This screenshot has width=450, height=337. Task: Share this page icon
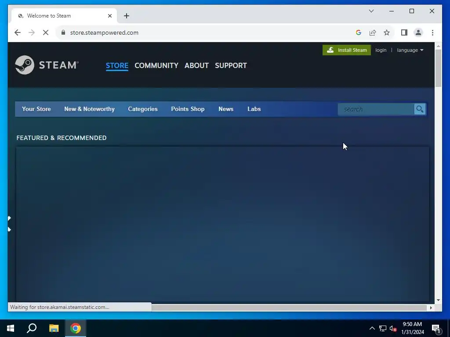coord(373,32)
